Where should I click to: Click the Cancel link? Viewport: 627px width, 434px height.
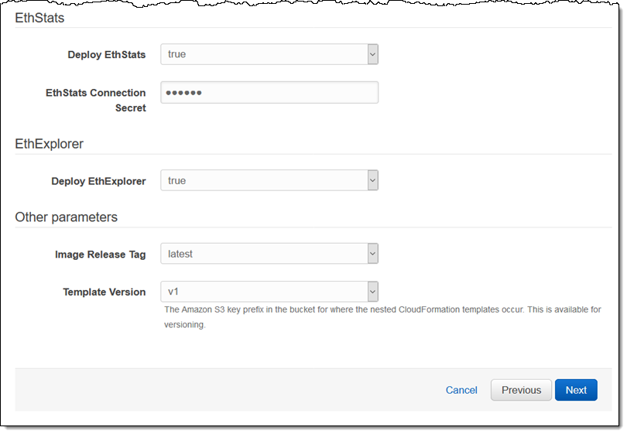pyautogui.click(x=461, y=390)
